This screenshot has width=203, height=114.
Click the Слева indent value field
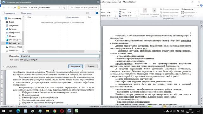tap(111, 12)
